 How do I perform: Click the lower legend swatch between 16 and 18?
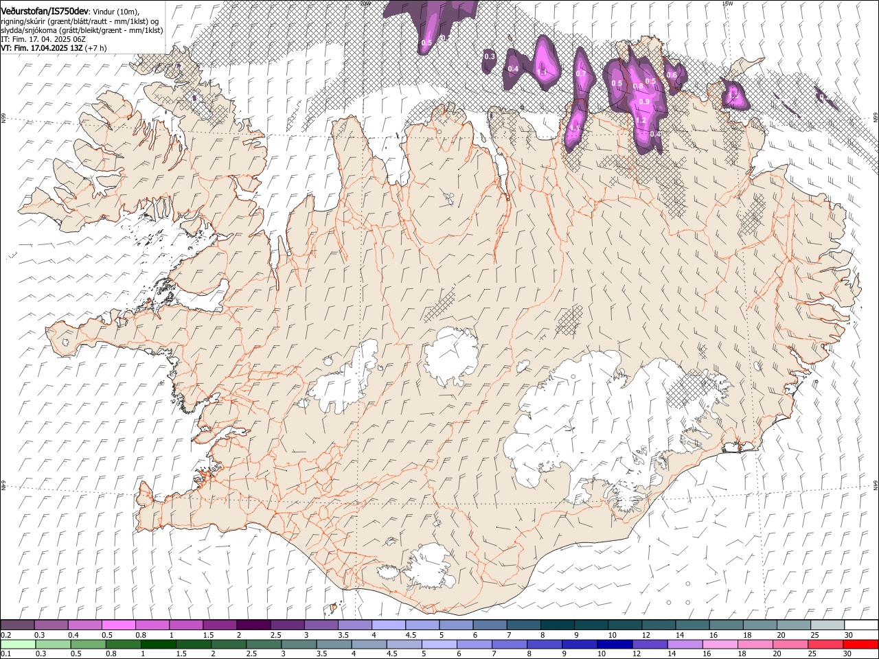coord(719,645)
